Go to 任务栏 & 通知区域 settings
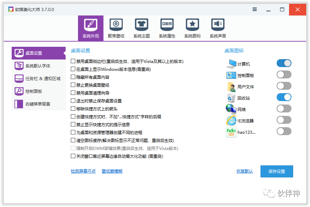The width and height of the screenshot is (310, 207). (38, 78)
